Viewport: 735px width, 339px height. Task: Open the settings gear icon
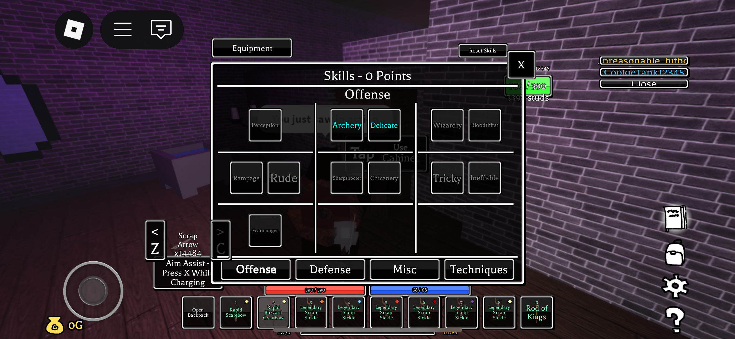click(x=675, y=286)
